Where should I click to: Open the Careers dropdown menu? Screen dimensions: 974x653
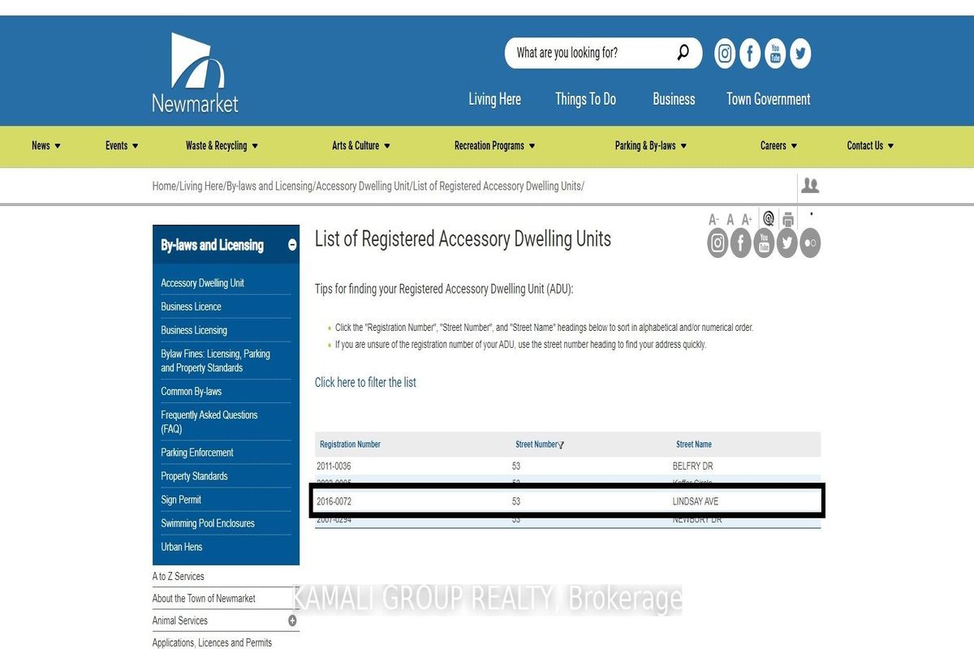779,146
